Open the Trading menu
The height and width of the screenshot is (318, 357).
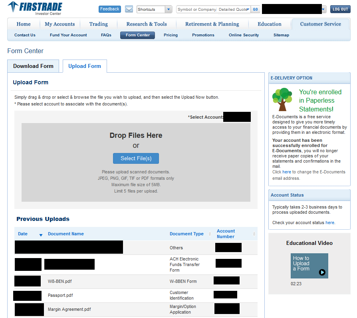click(x=99, y=24)
